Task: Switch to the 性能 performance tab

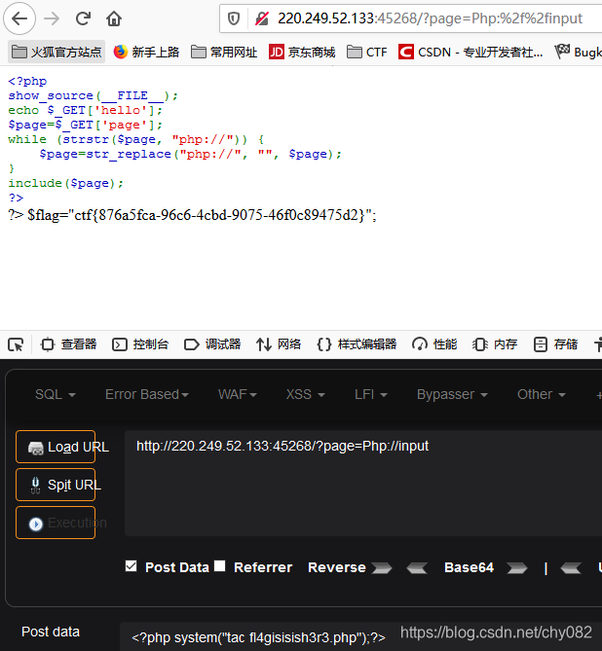Action: coord(434,344)
